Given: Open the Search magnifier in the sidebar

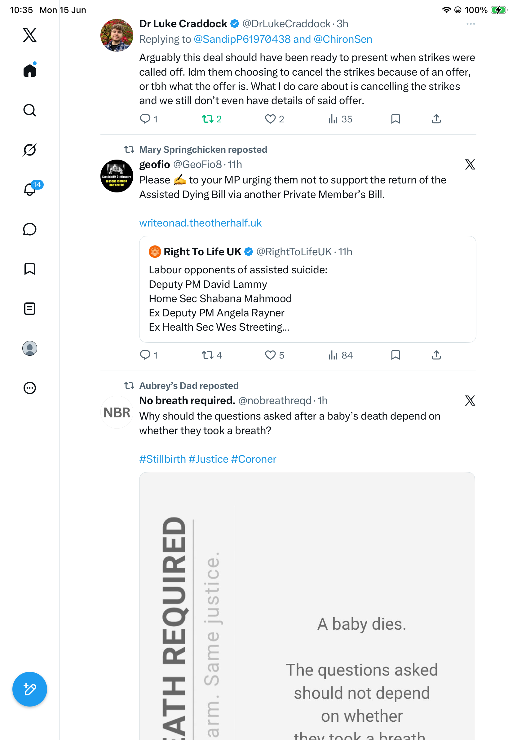Looking at the screenshot, I should (x=30, y=110).
